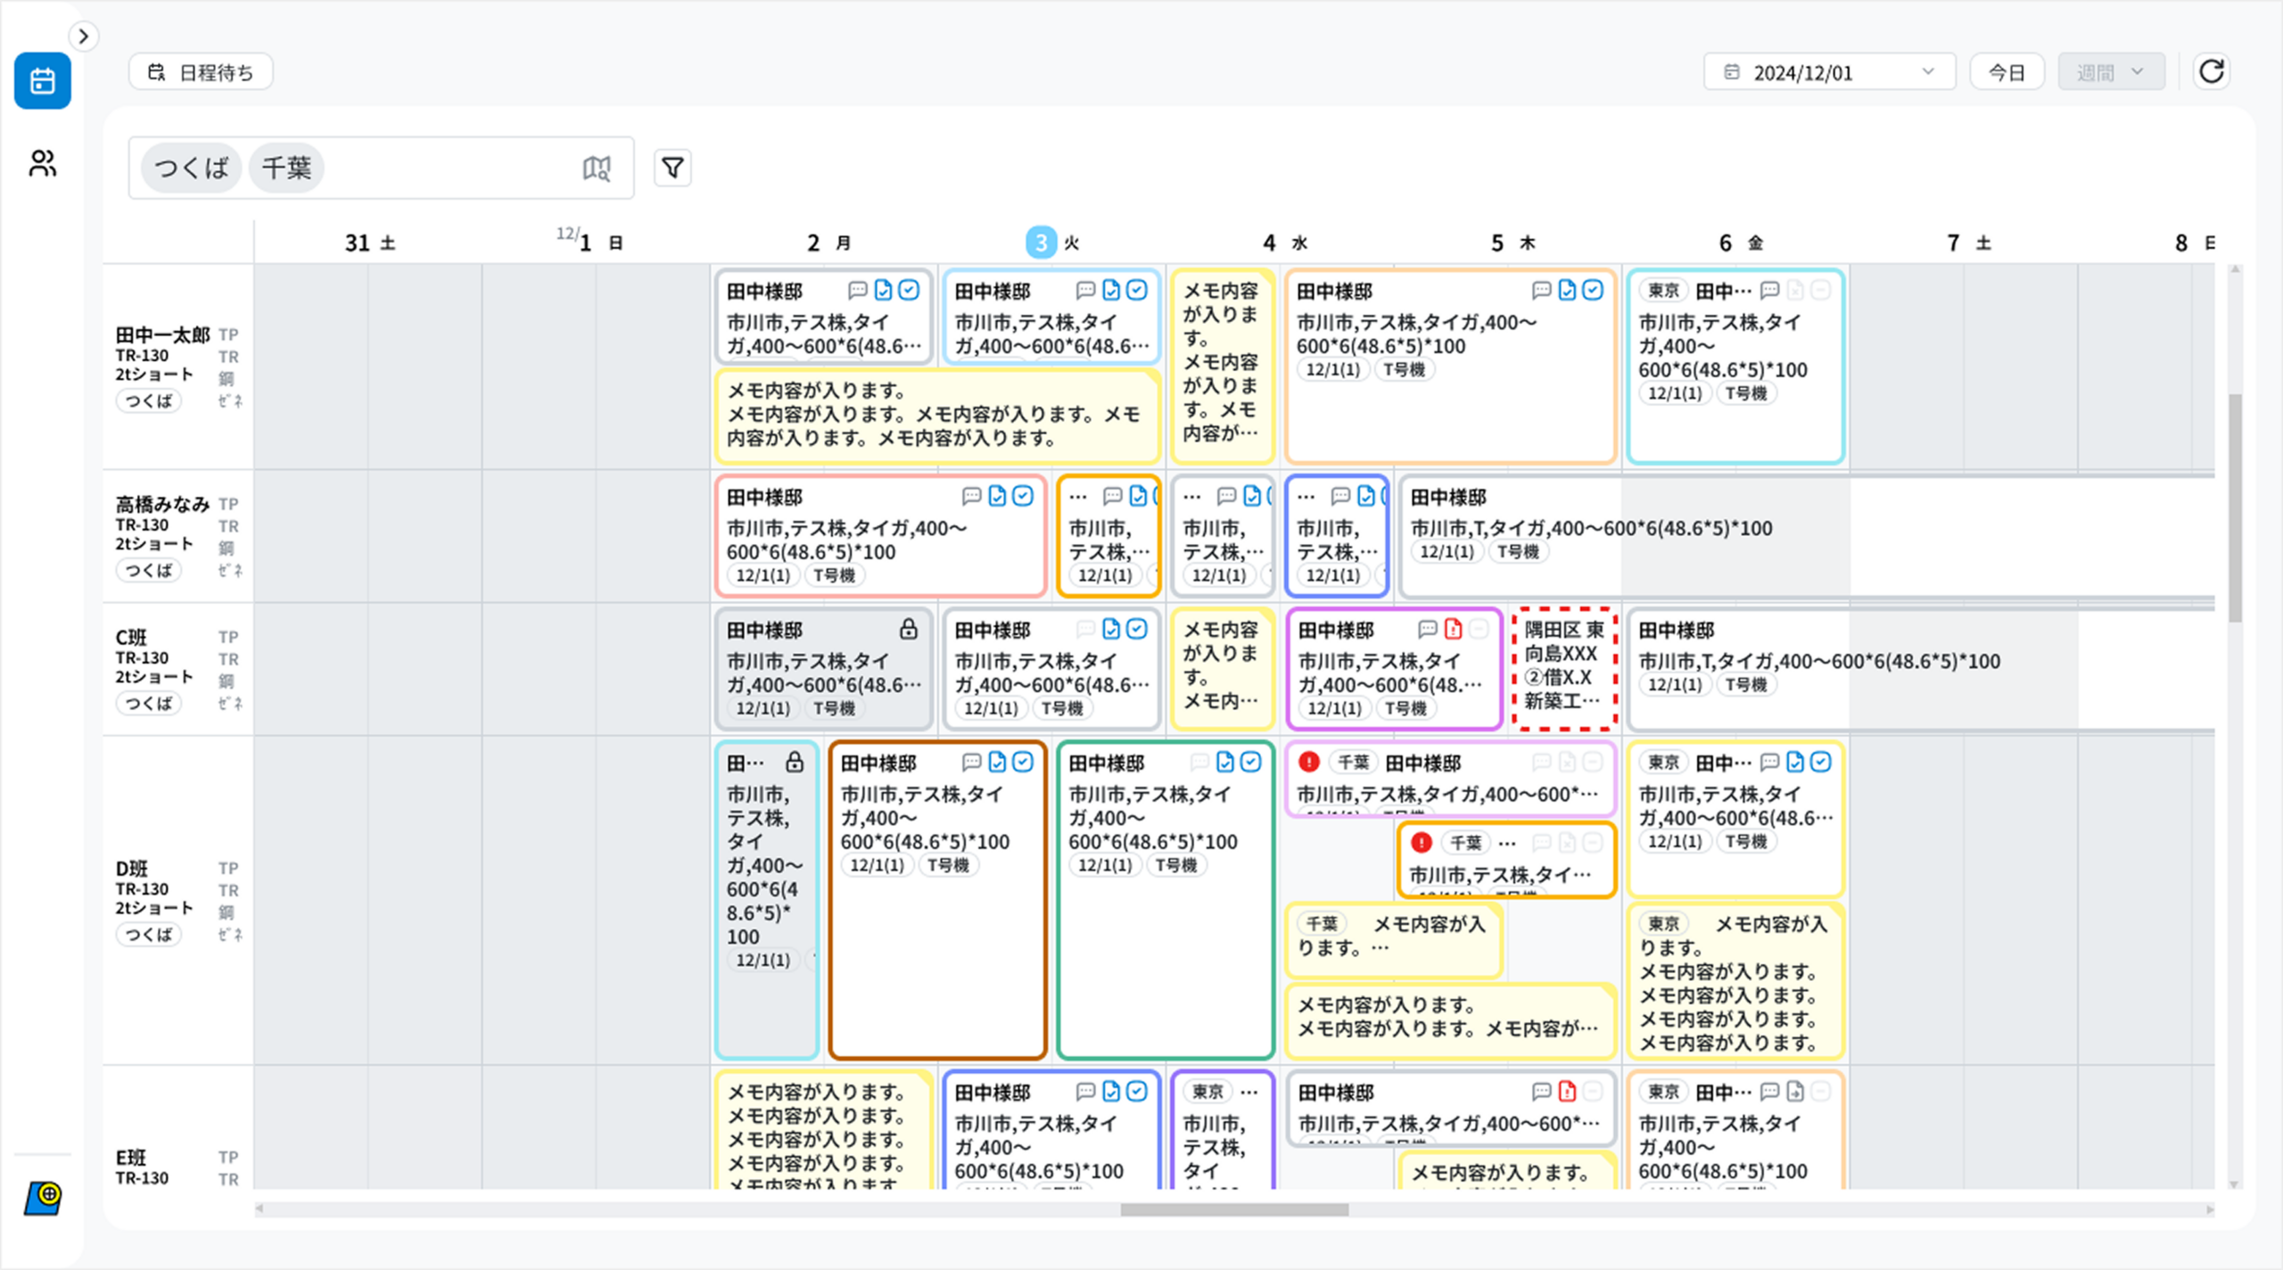2283x1270 pixels.
Task: Expand the collapsed sidebar with chevron
Action: (x=83, y=37)
